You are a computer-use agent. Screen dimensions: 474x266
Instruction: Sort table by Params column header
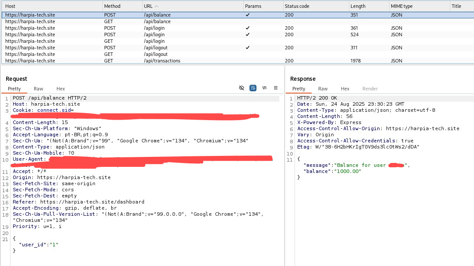click(x=263, y=6)
